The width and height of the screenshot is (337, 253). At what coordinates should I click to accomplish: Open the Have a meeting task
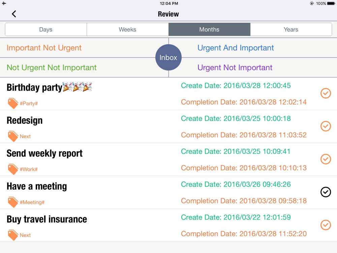tap(168, 193)
